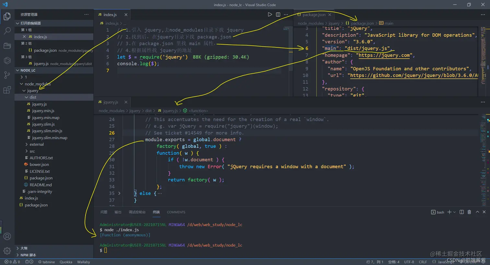Expand the Outline section
This screenshot has width=490, height=265.
54,248
